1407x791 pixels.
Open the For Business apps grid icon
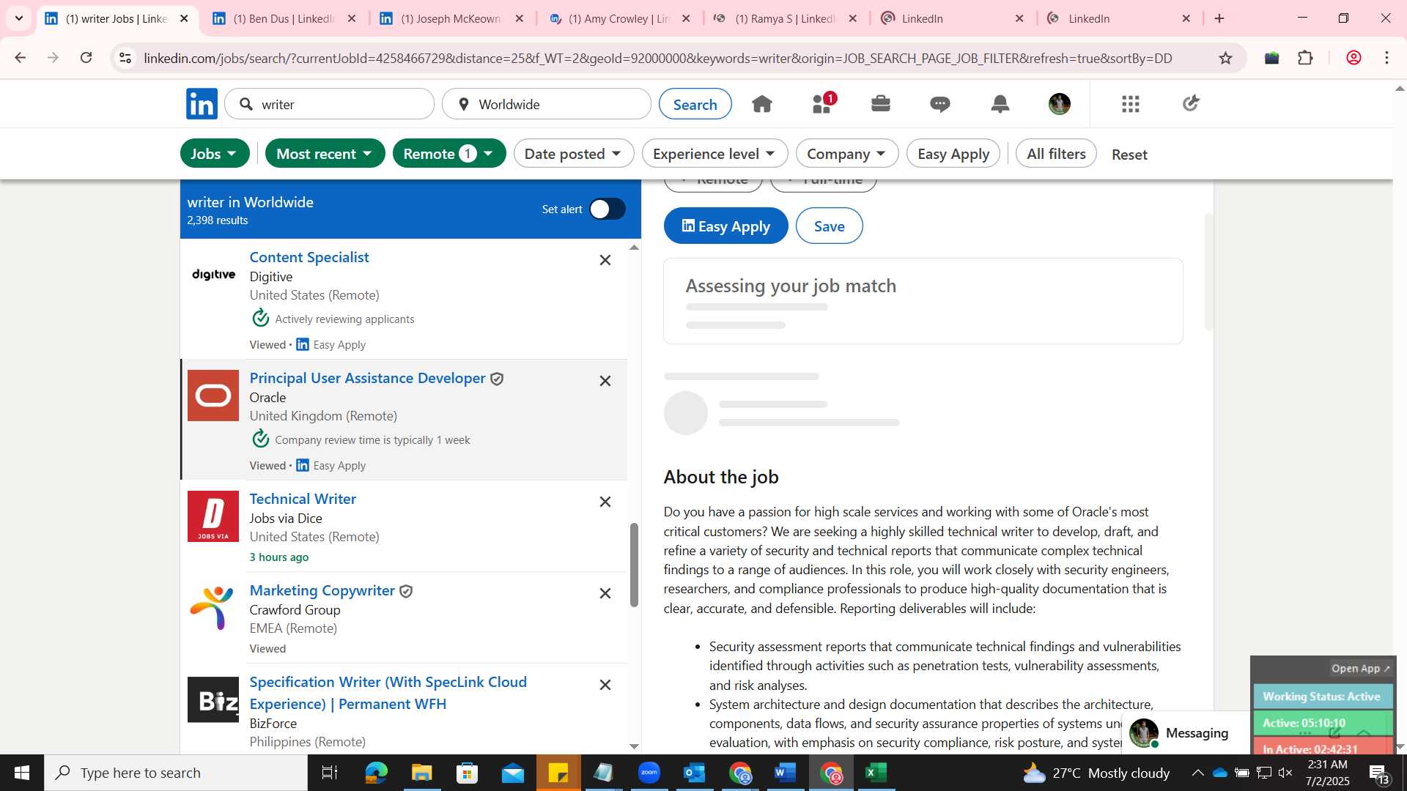1131,104
